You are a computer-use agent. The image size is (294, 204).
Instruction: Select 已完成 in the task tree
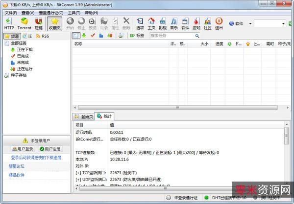pos(20,56)
